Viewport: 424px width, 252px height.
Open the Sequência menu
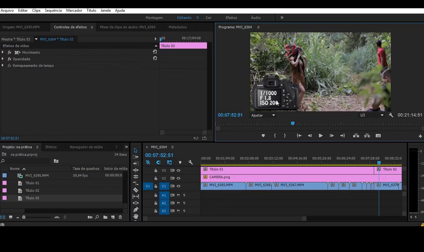coord(53,10)
